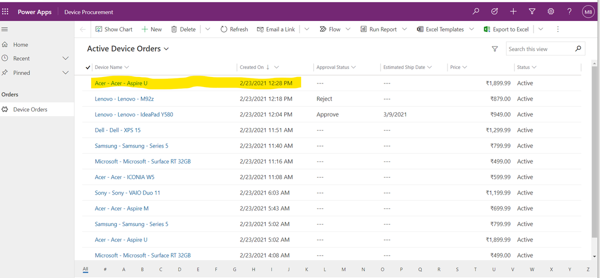Open the vertical ellipsis more commands

[557, 29]
